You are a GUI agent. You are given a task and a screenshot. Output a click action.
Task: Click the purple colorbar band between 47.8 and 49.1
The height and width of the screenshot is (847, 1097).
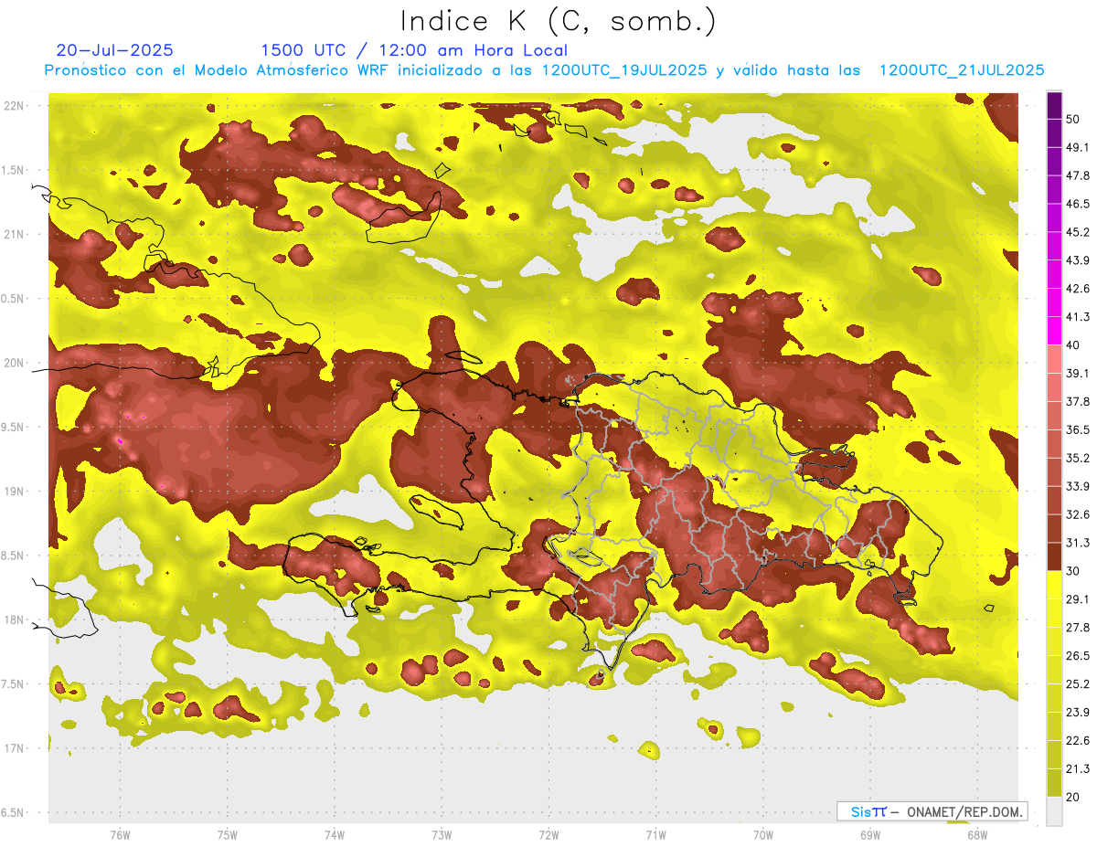pyautogui.click(x=1054, y=162)
